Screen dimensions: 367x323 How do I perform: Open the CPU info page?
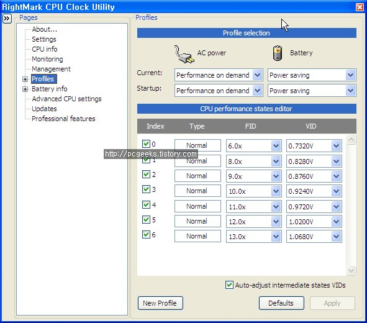(45, 49)
